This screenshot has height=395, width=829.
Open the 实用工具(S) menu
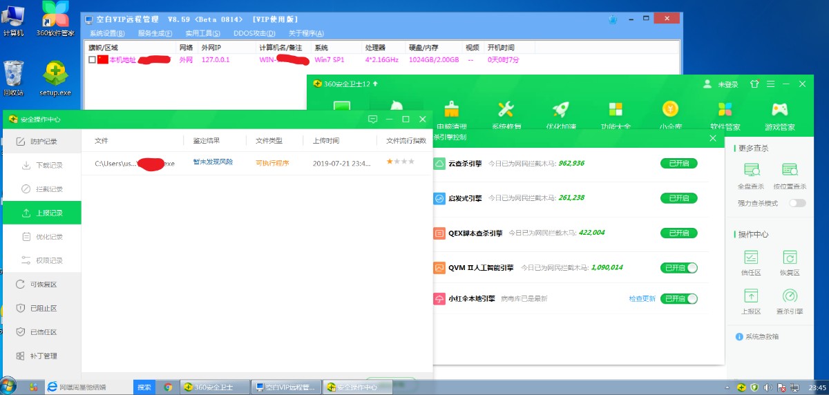[x=203, y=33]
